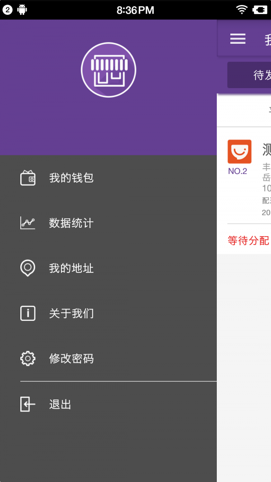
Task: Choose 修改密码 option
Action: (71, 359)
